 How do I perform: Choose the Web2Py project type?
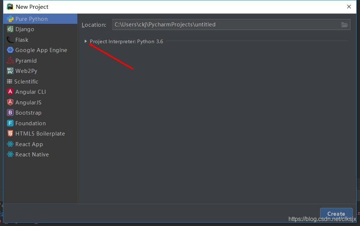pos(40,71)
